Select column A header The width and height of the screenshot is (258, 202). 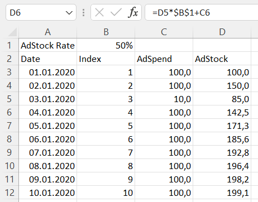point(48,32)
